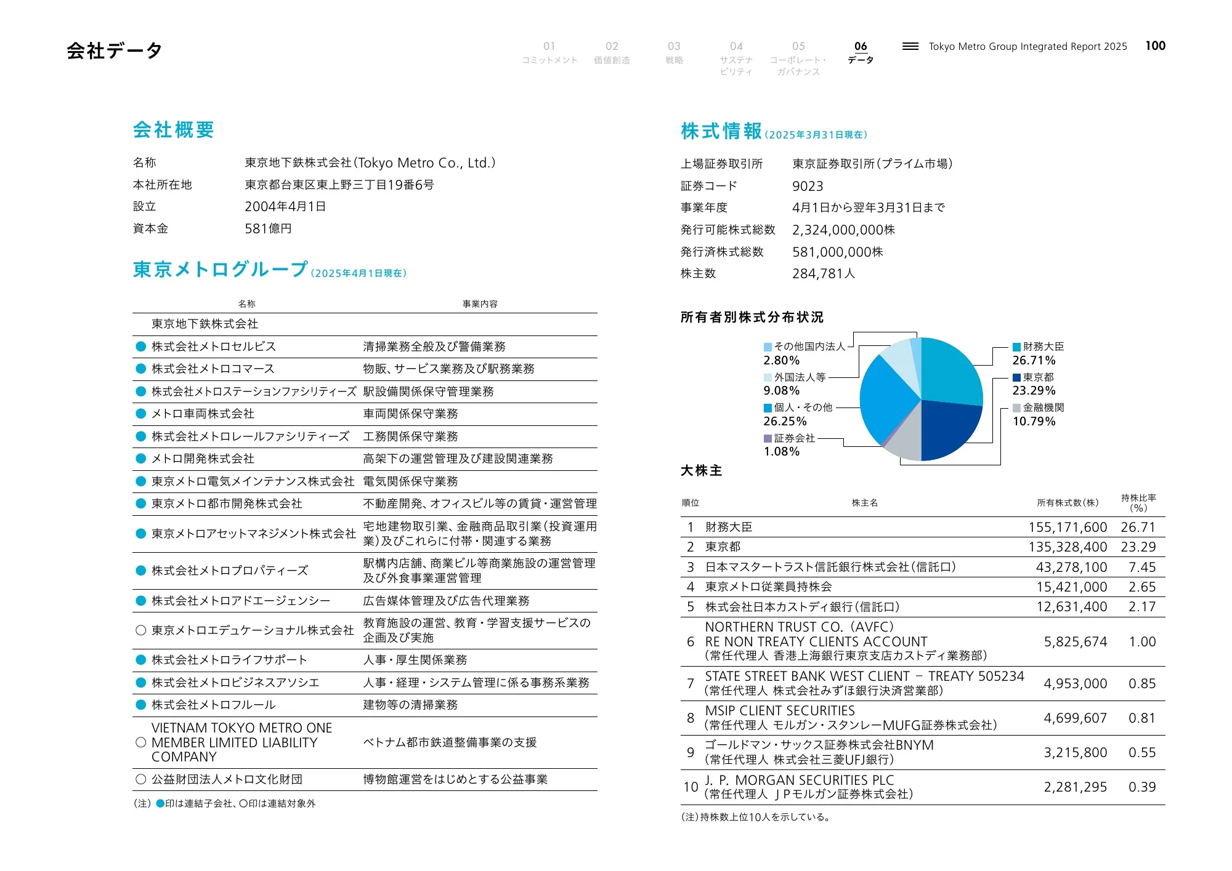1232x871 pixels.
Task: Go to section 01 コミットメント
Action: click(x=549, y=53)
